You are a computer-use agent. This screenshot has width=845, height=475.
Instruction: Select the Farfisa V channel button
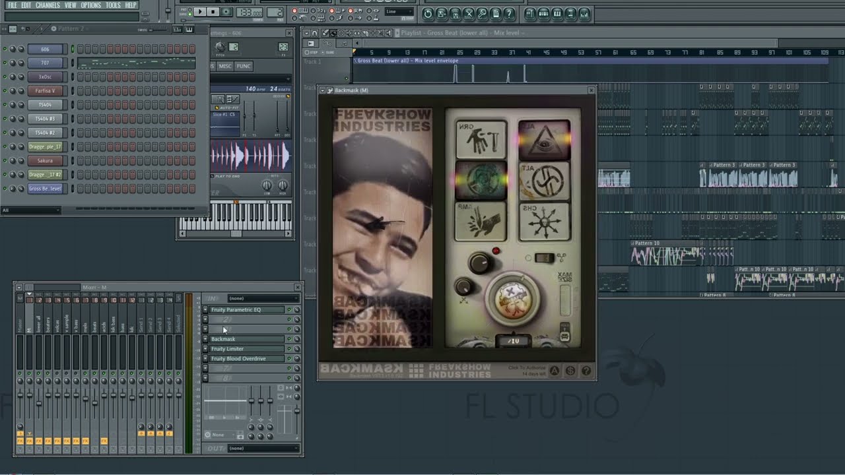(46, 90)
